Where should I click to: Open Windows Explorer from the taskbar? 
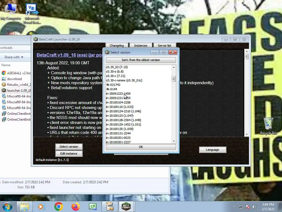coord(25,206)
